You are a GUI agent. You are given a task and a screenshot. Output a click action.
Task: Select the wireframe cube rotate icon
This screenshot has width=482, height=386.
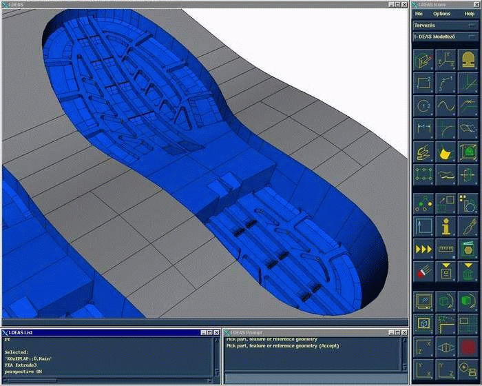point(446,301)
